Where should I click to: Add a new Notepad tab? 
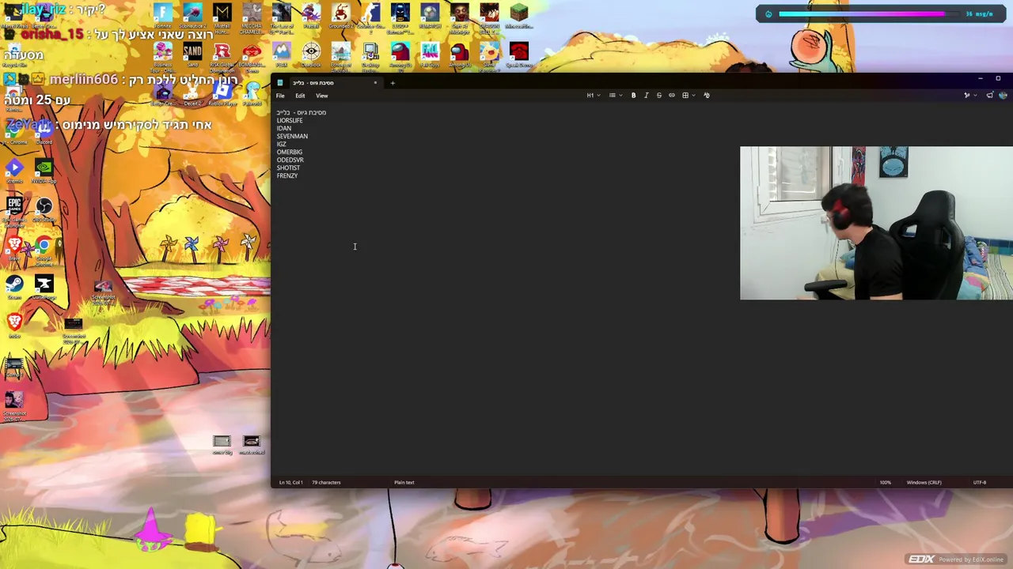[x=393, y=83]
